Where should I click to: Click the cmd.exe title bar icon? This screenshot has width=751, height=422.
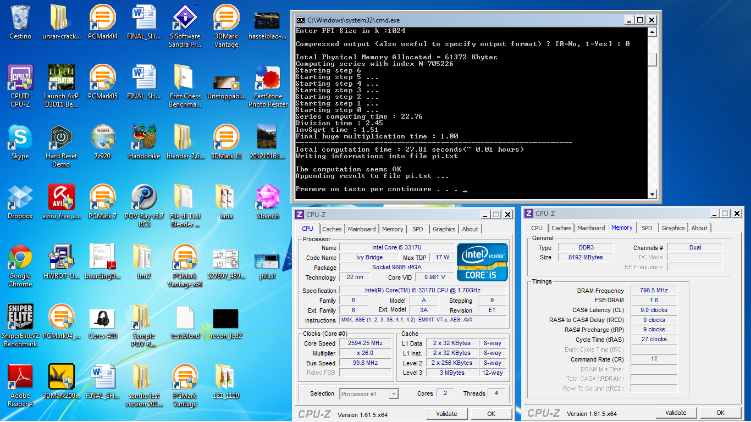(300, 20)
